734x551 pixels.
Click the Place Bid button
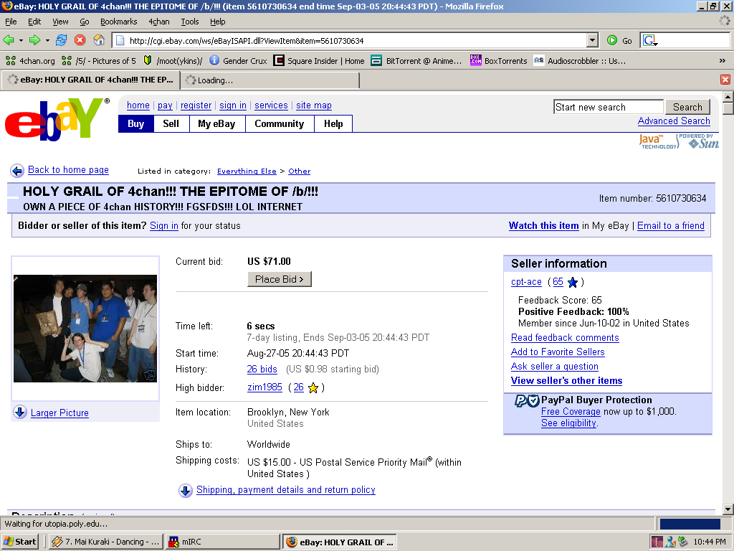(x=280, y=279)
